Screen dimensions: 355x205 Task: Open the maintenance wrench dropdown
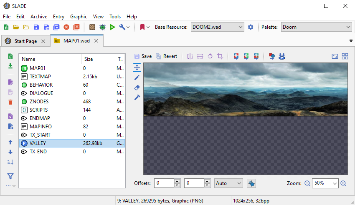click(124, 27)
